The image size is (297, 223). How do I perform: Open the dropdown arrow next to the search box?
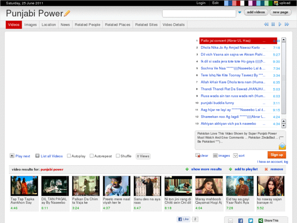click(240, 12)
